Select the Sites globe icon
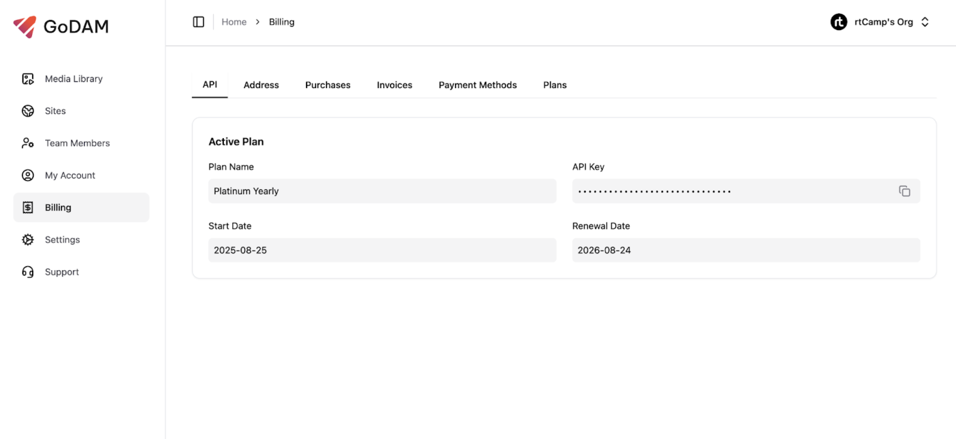956x439 pixels. pos(27,111)
